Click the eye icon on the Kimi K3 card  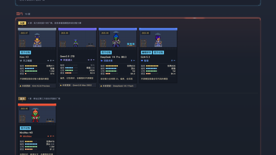48,61
